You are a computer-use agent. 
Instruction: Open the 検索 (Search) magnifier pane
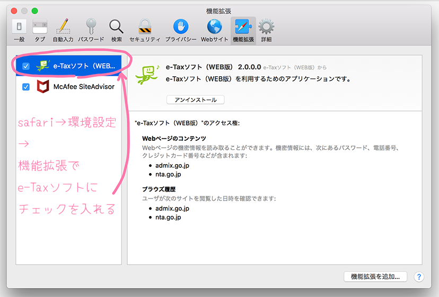click(116, 31)
